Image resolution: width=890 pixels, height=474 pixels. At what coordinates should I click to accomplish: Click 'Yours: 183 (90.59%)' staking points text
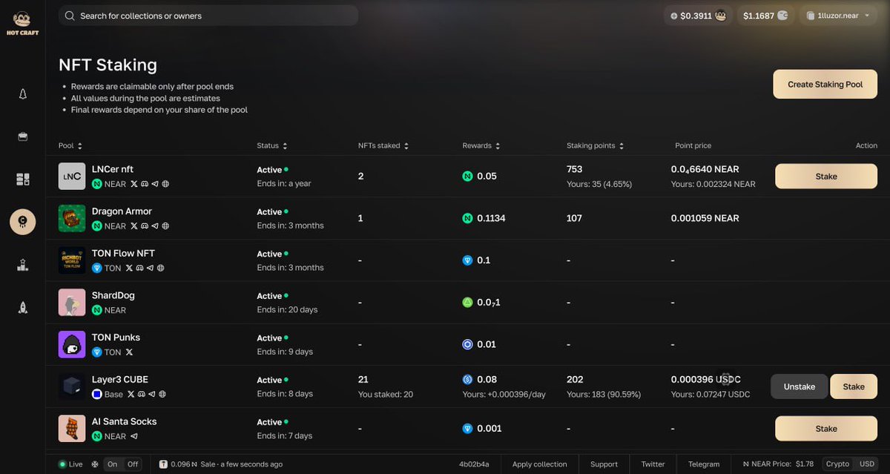604,395
